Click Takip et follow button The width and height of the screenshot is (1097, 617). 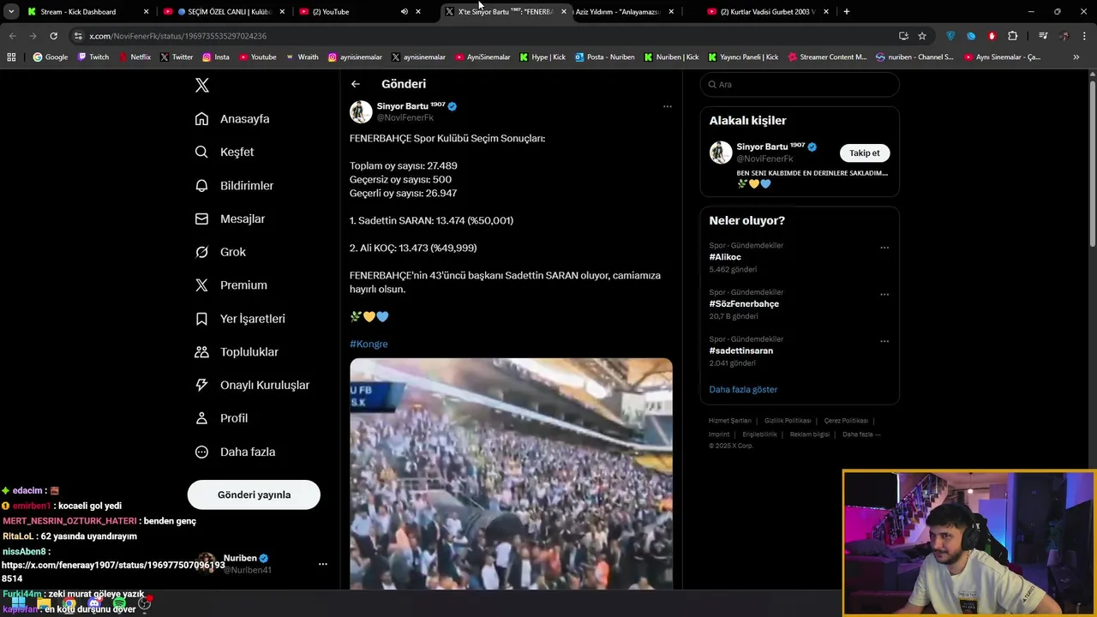[x=864, y=153]
